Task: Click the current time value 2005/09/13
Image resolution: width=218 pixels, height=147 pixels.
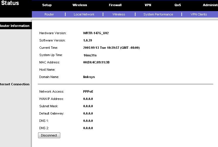Action: (111, 48)
